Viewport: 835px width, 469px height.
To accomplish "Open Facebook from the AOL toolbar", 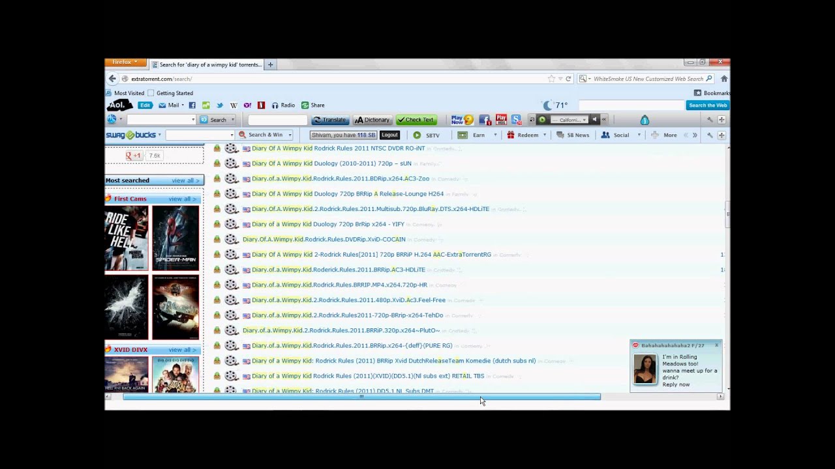I will pyautogui.click(x=192, y=105).
